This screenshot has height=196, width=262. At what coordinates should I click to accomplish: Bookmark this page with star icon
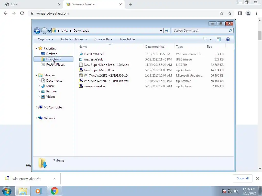(230, 13)
